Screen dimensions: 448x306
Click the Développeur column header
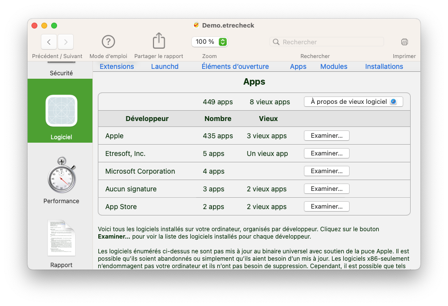(147, 119)
